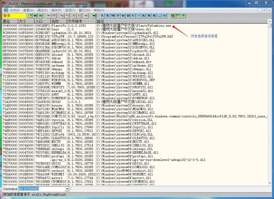Sort modules by 名称 column header
The width and height of the screenshot is (274, 199).
(59, 21)
